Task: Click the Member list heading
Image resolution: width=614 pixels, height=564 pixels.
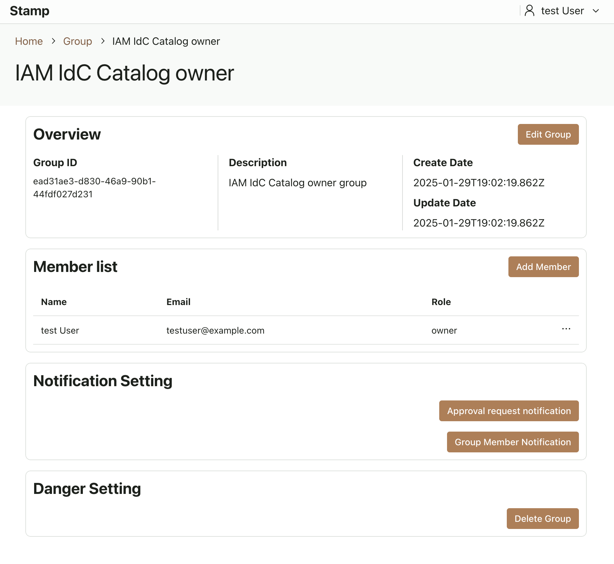Action: tap(75, 267)
